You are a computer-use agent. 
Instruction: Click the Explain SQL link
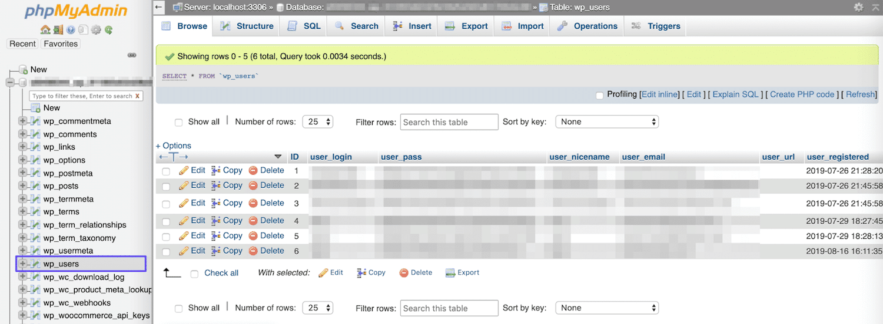[735, 95]
